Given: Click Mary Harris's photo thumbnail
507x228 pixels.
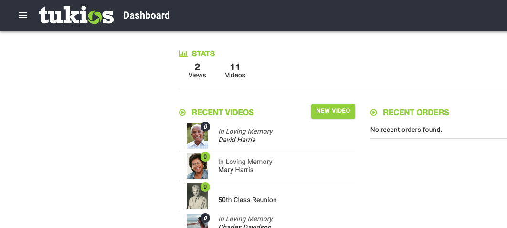Looking at the screenshot, I should (196, 167).
